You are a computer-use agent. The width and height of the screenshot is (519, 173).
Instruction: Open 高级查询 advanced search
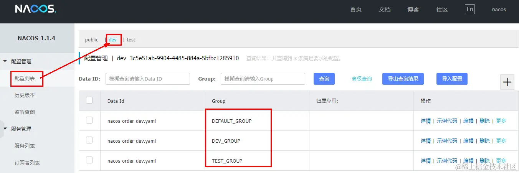coord(362,79)
